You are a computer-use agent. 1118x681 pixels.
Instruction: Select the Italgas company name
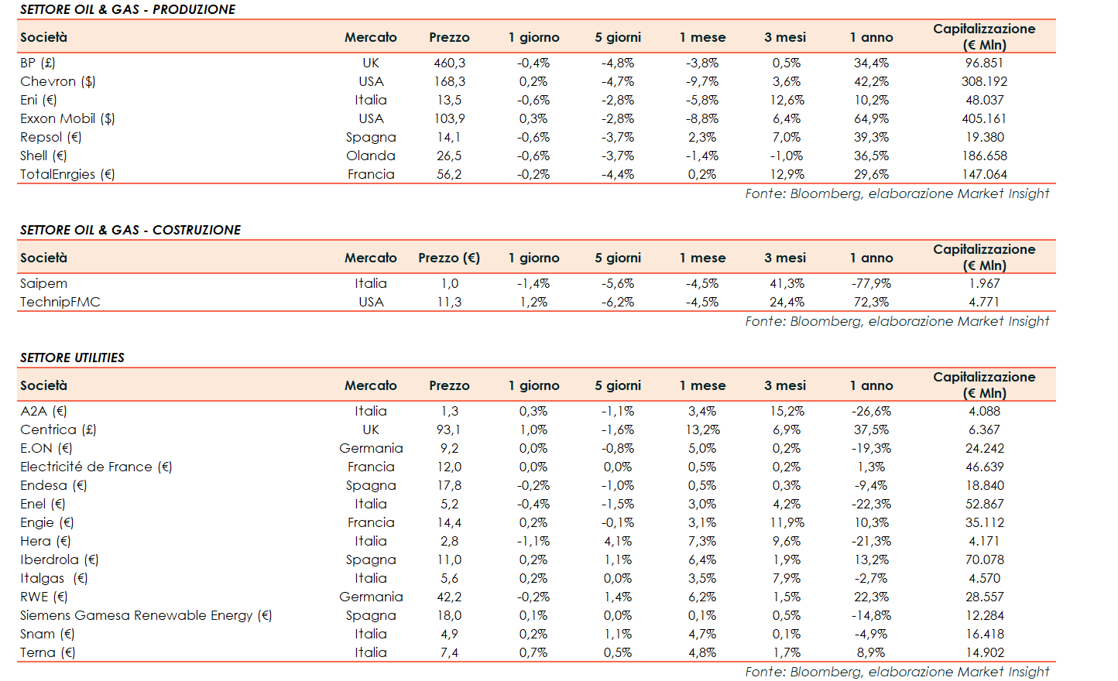click(53, 578)
